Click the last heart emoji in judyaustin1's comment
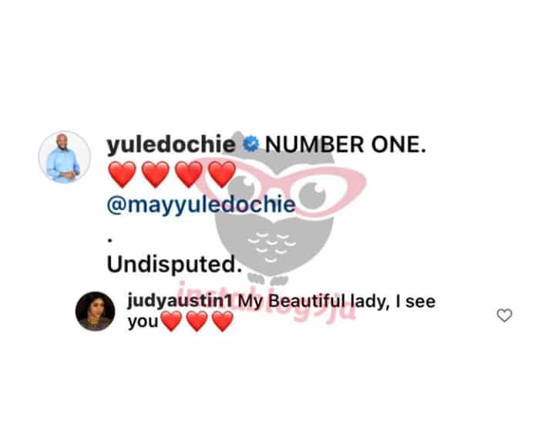Image resolution: width=555 pixels, height=446 pixels. (x=223, y=321)
